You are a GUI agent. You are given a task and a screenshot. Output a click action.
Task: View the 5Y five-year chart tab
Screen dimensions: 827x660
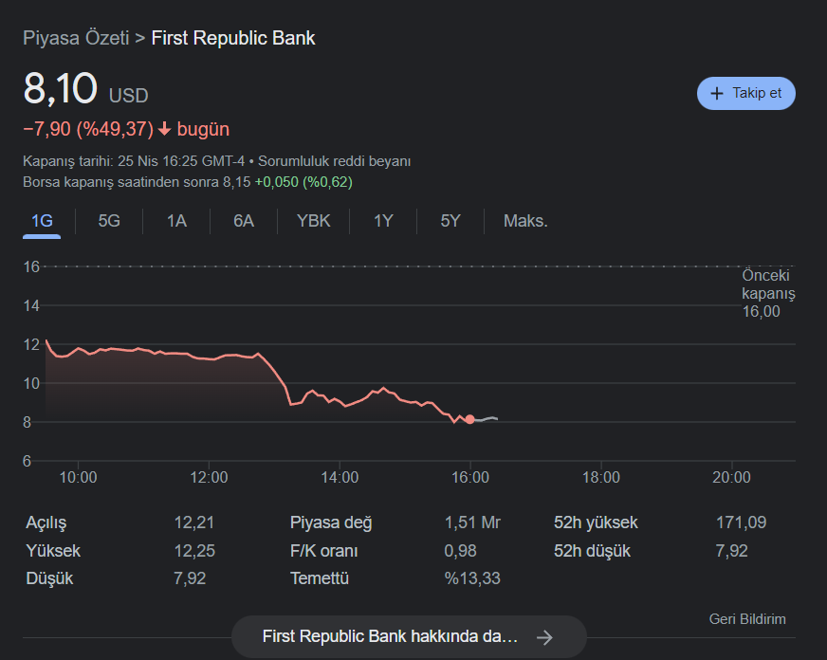click(x=450, y=221)
